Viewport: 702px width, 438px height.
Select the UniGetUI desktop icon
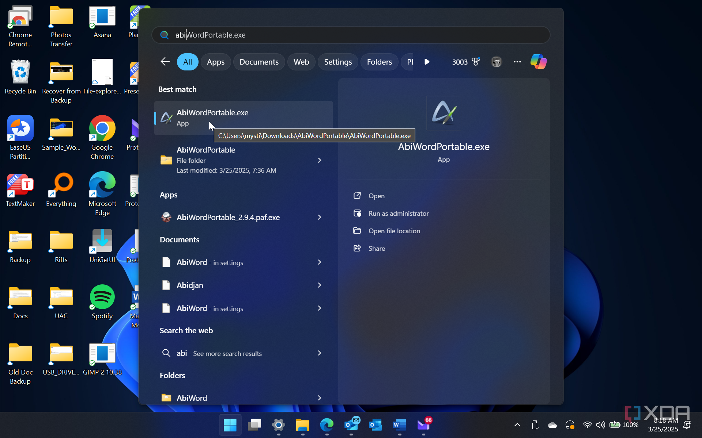tap(102, 246)
